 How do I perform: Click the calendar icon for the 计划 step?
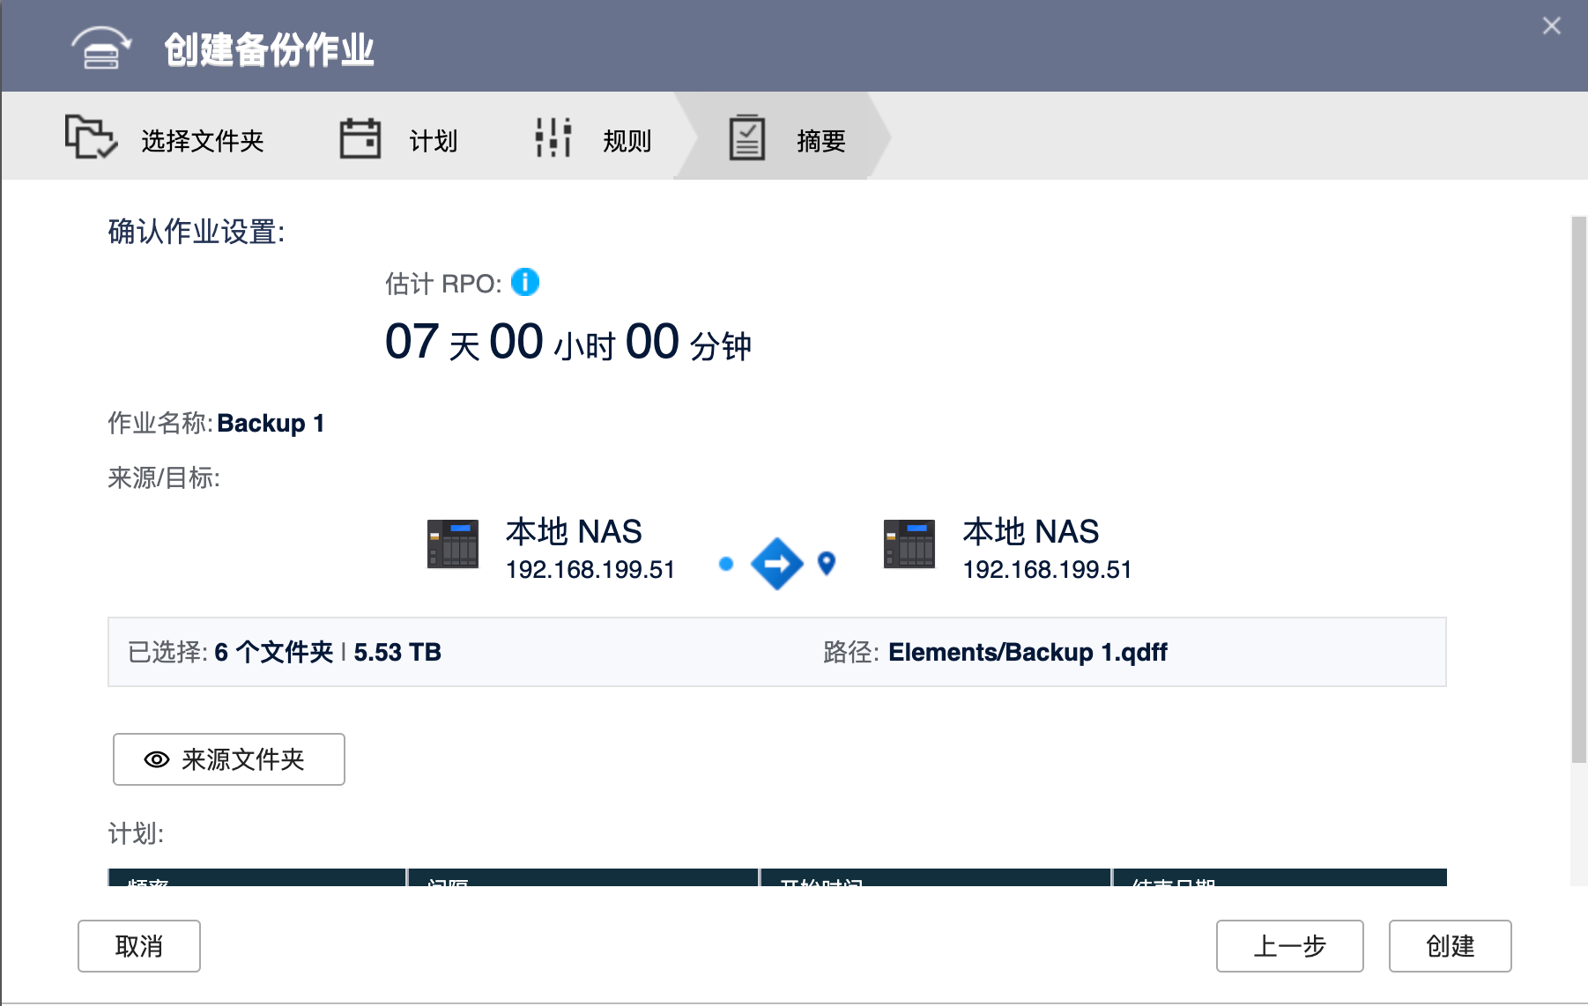click(x=360, y=137)
